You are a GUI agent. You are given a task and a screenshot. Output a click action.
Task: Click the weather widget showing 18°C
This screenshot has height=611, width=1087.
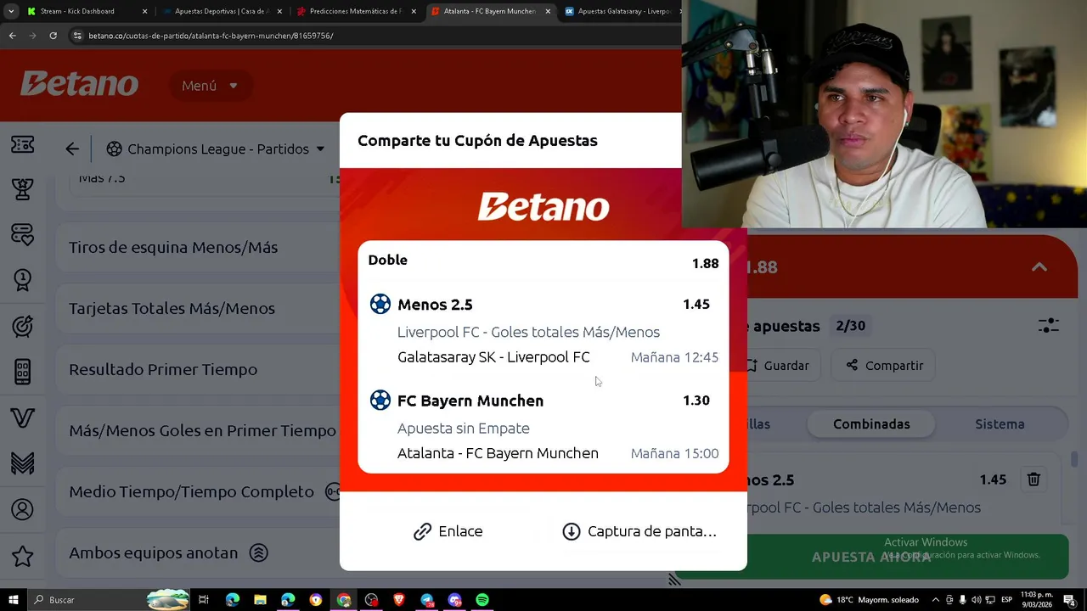[869, 600]
